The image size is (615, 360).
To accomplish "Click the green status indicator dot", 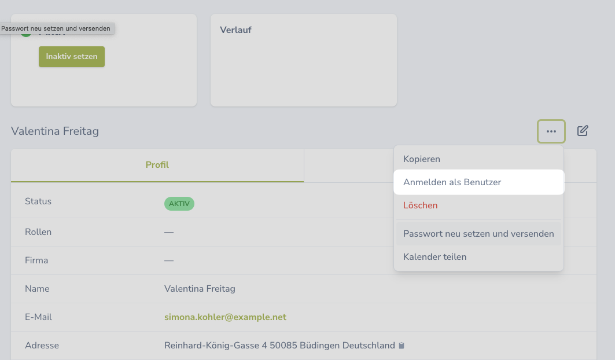I will coord(26,35).
